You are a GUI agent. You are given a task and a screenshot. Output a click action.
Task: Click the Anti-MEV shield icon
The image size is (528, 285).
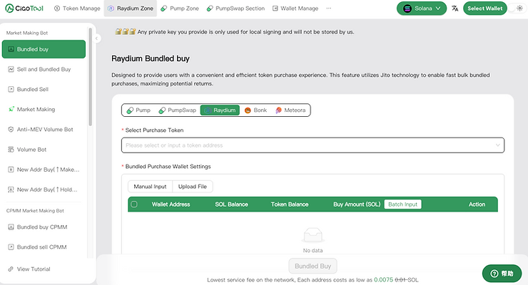click(x=11, y=130)
